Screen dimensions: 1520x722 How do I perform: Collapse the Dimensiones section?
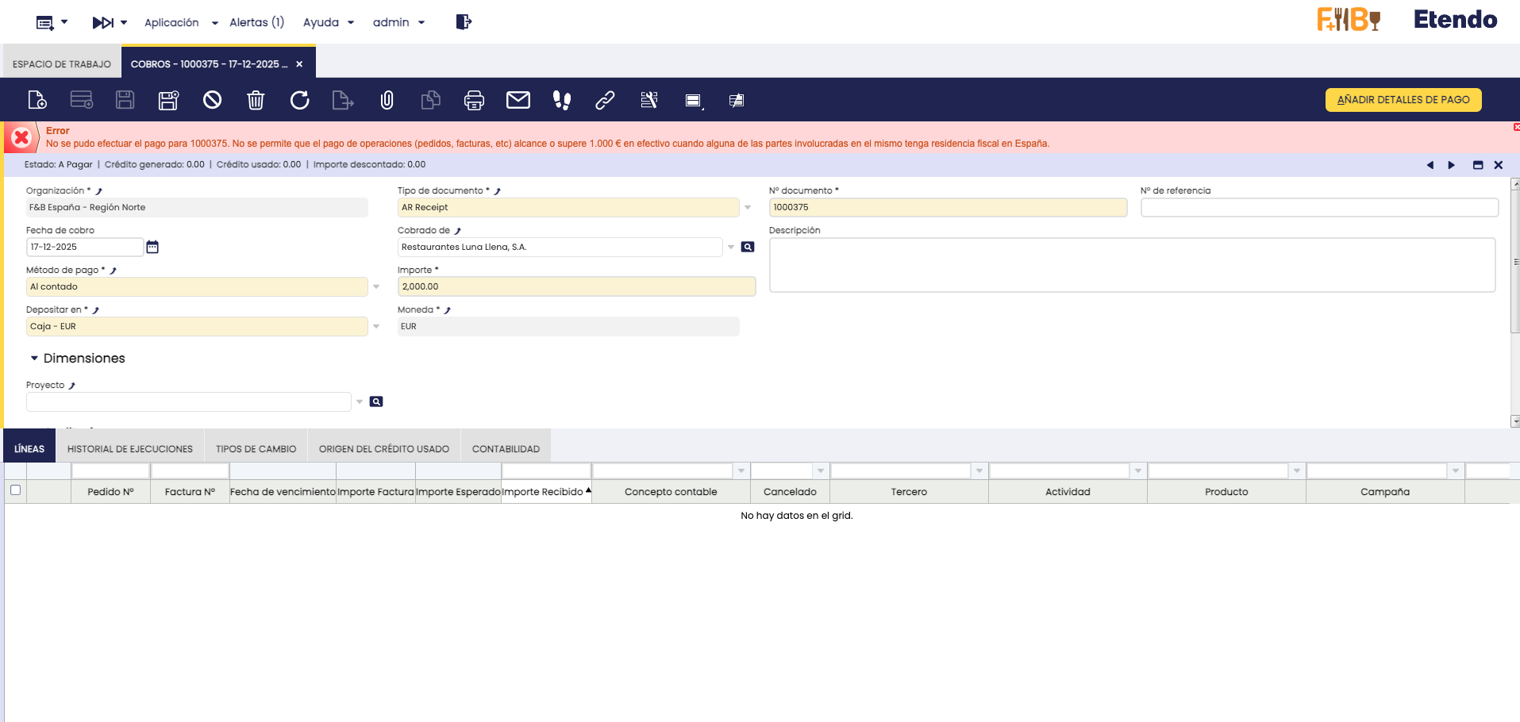34,359
